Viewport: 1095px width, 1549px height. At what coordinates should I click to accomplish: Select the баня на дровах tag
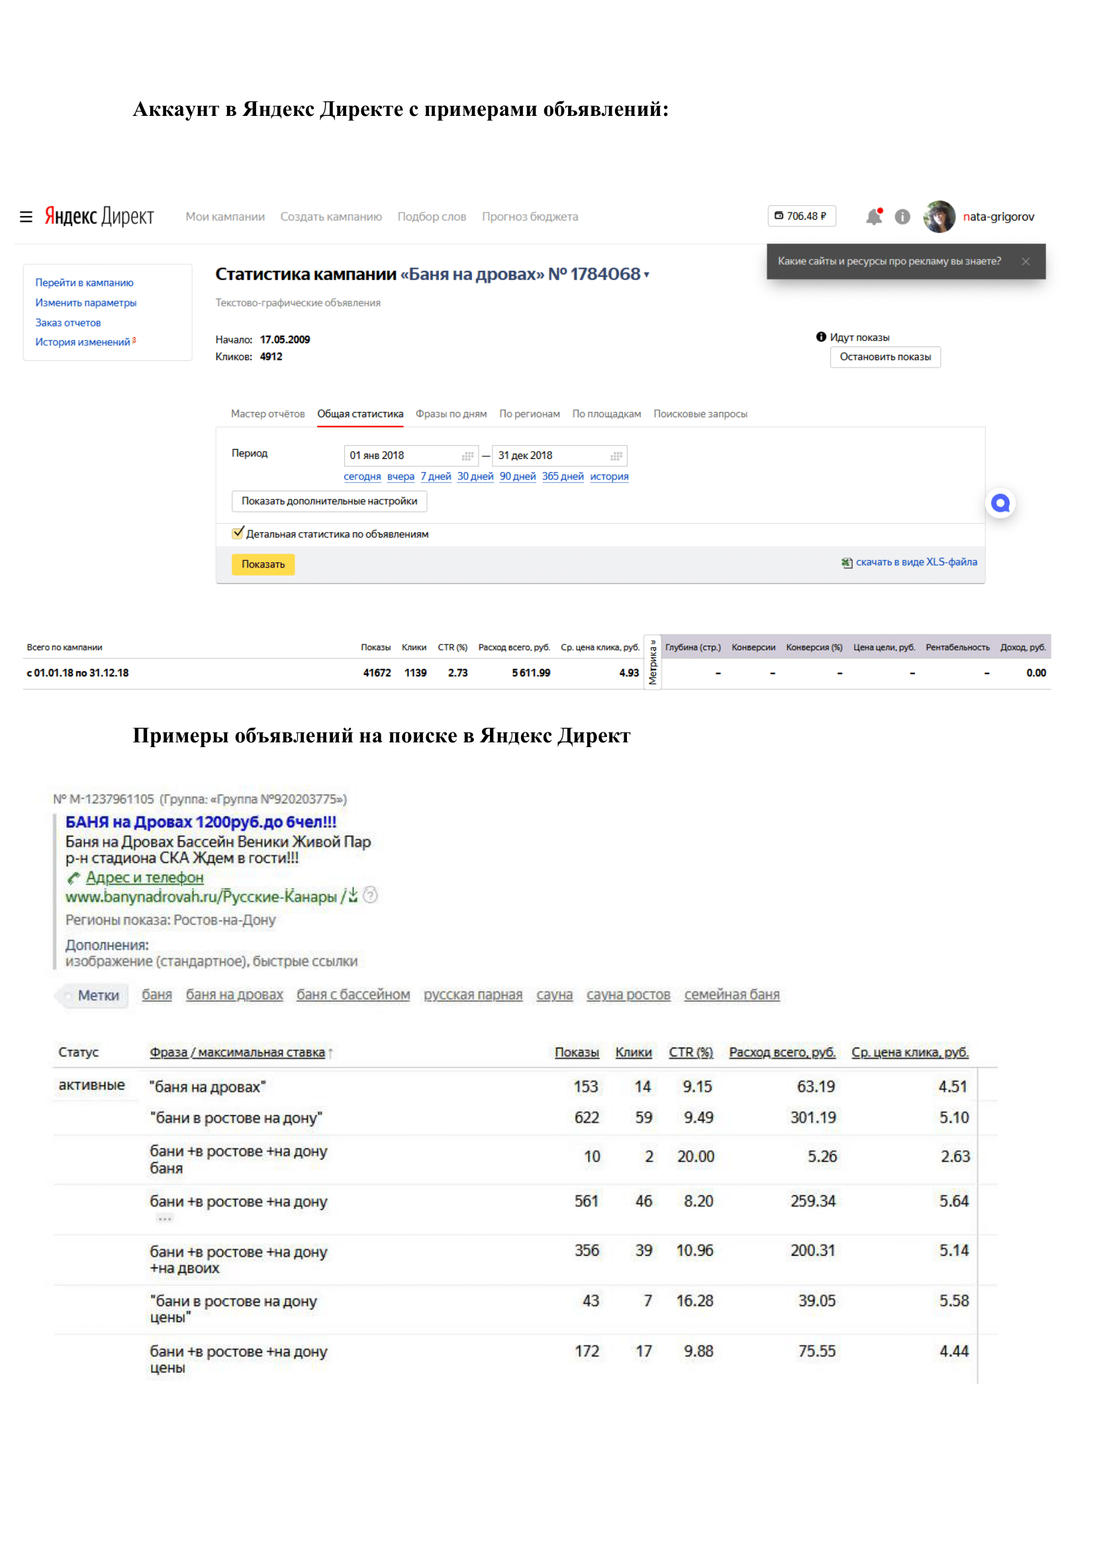click(234, 995)
